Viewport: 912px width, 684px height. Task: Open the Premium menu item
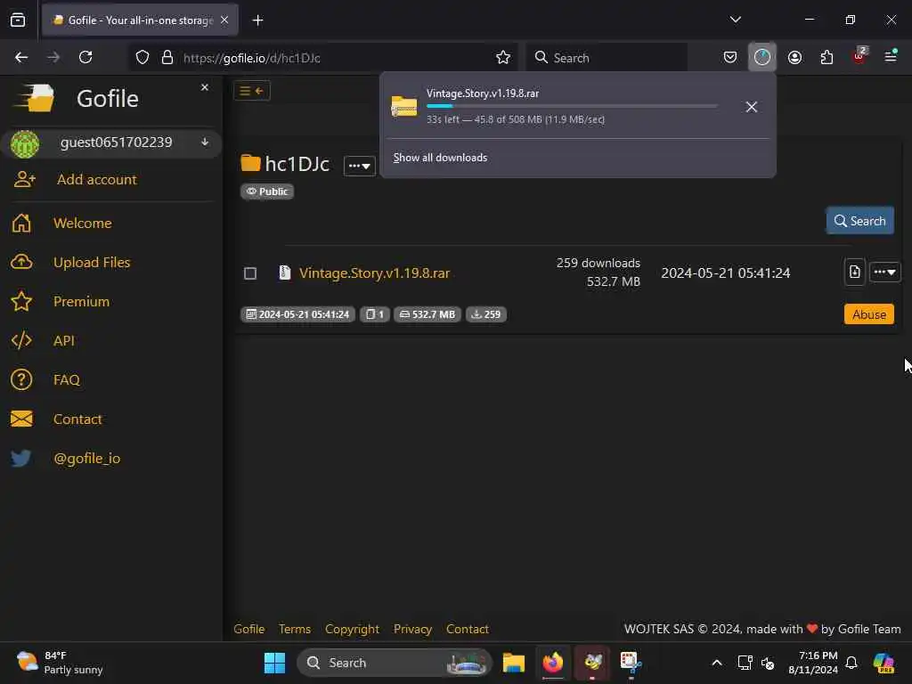point(81,301)
